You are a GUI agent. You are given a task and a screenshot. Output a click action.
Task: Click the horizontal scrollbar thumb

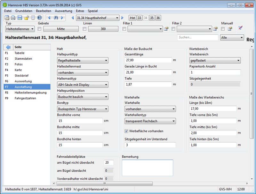[105, 183]
